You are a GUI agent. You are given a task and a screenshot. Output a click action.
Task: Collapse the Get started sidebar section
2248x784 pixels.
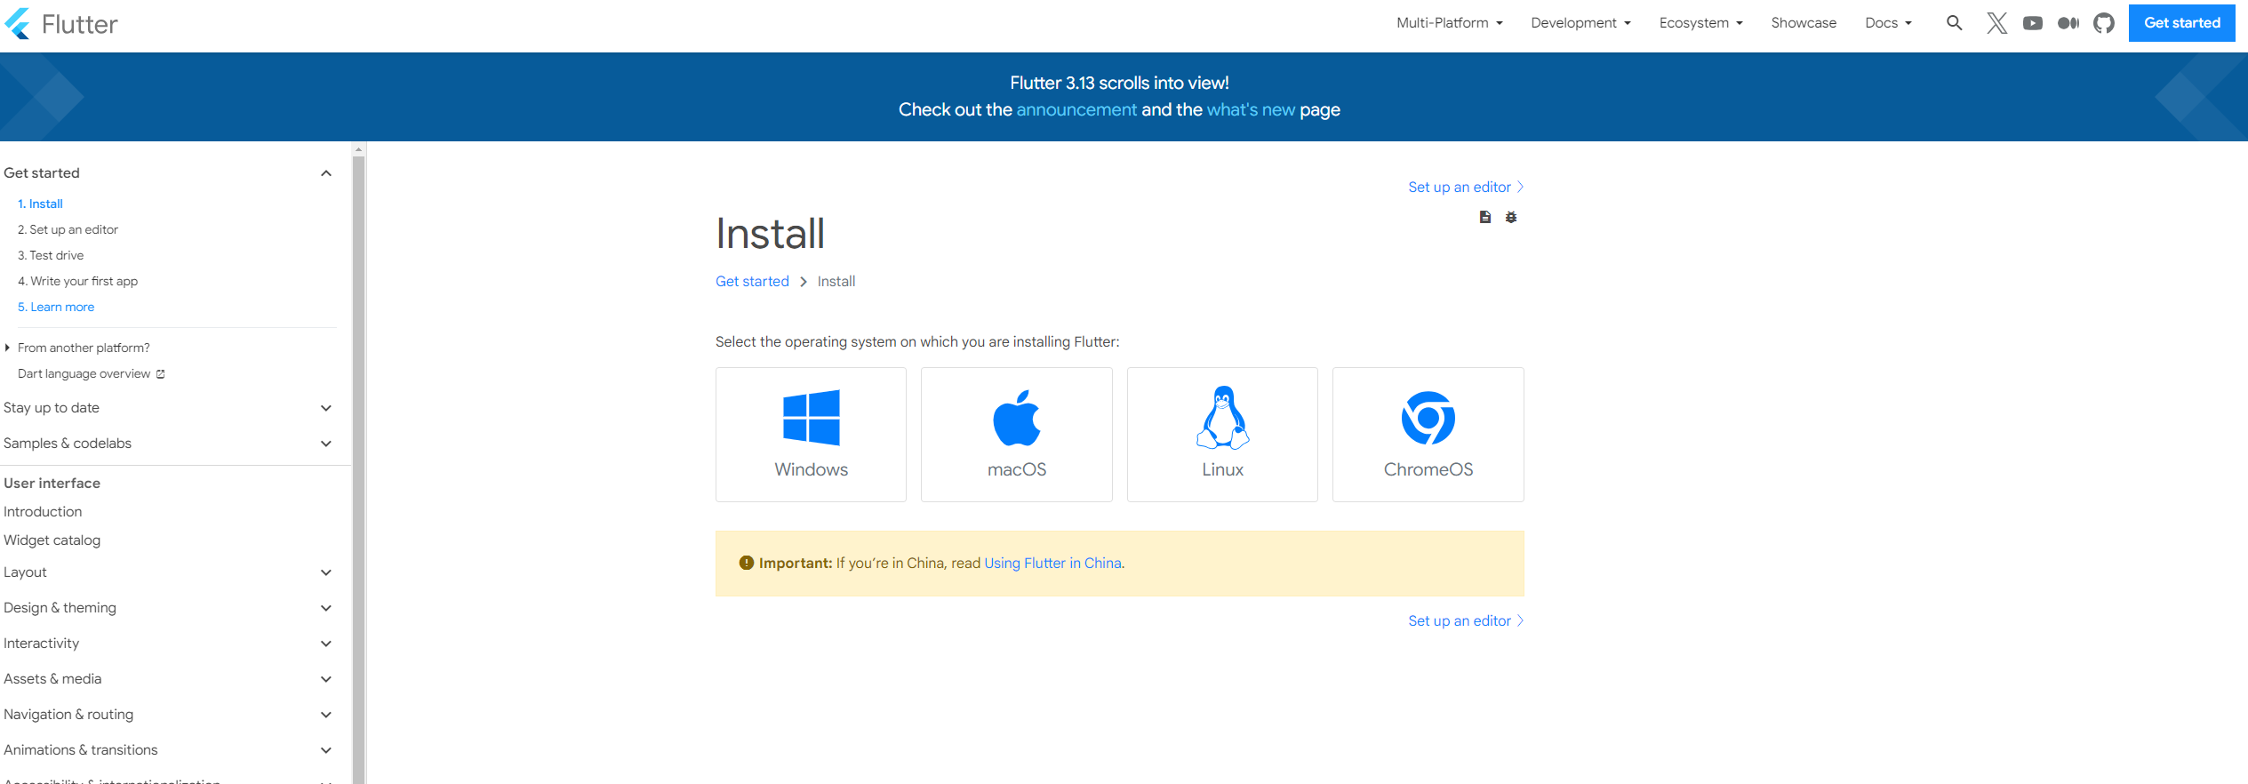point(326,173)
